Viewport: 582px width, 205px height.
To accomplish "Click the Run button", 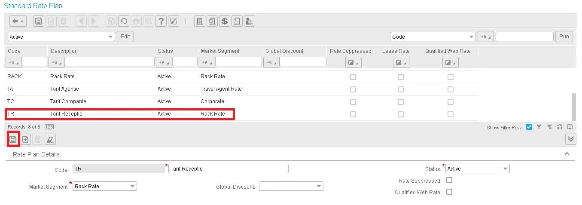I will 564,37.
